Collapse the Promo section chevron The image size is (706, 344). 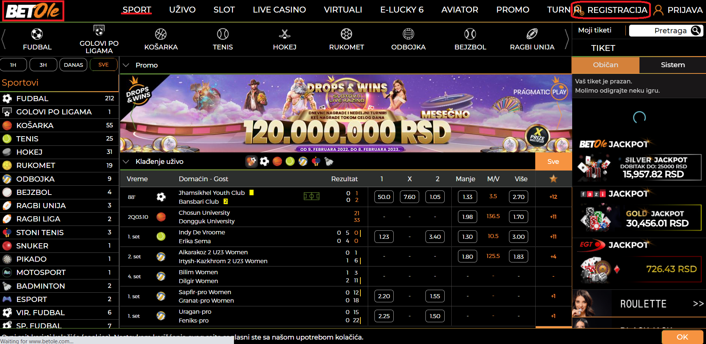[126, 65]
